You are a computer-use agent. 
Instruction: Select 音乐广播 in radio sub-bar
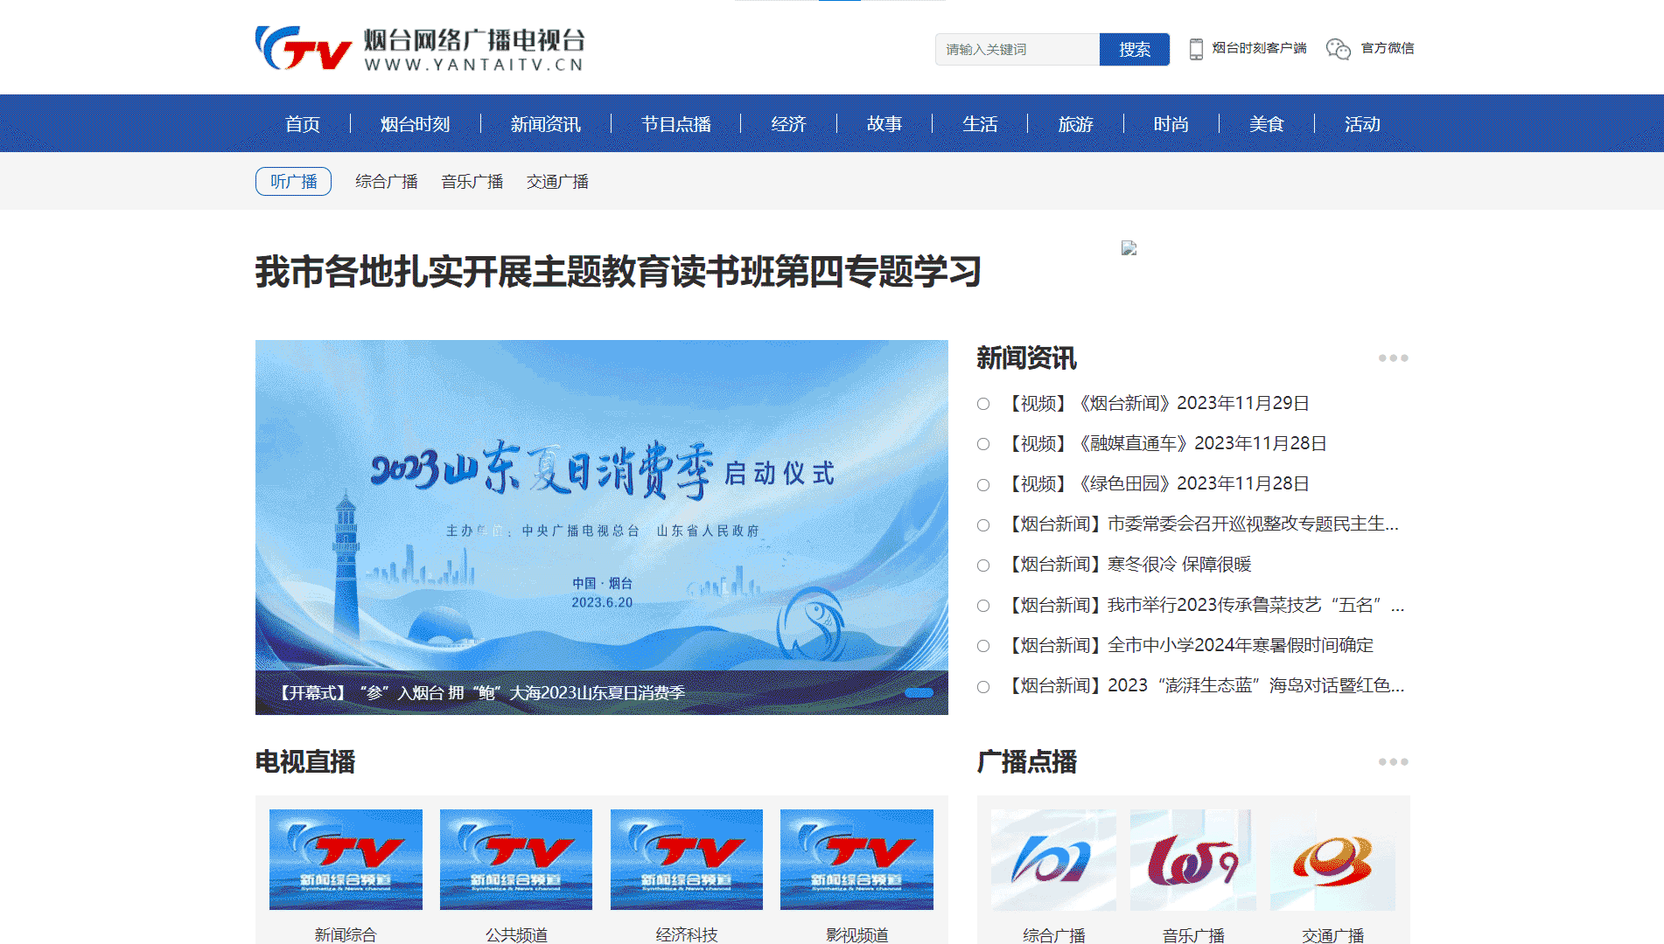point(472,182)
